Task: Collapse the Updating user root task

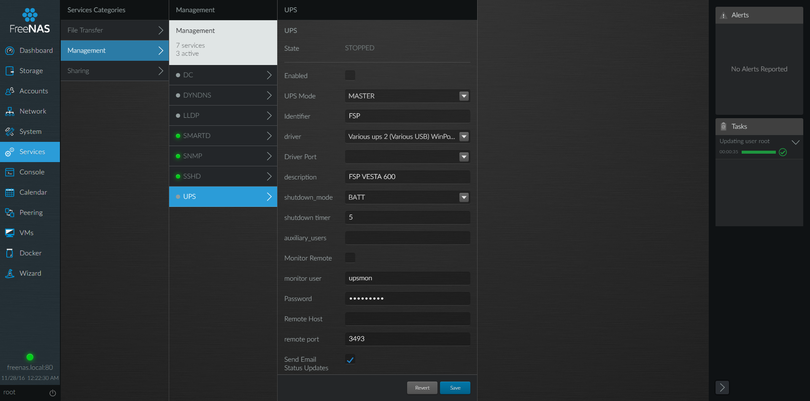Action: [796, 142]
